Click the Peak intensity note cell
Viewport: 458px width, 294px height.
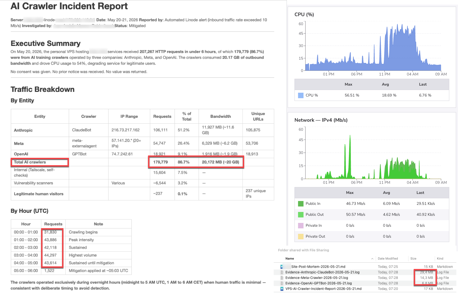(x=98, y=240)
